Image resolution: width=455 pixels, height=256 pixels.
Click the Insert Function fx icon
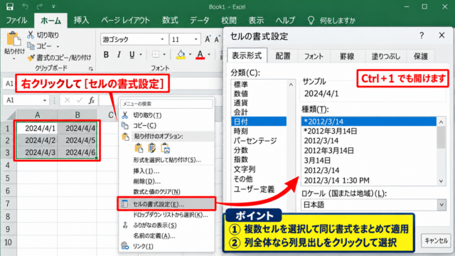(x=92, y=100)
